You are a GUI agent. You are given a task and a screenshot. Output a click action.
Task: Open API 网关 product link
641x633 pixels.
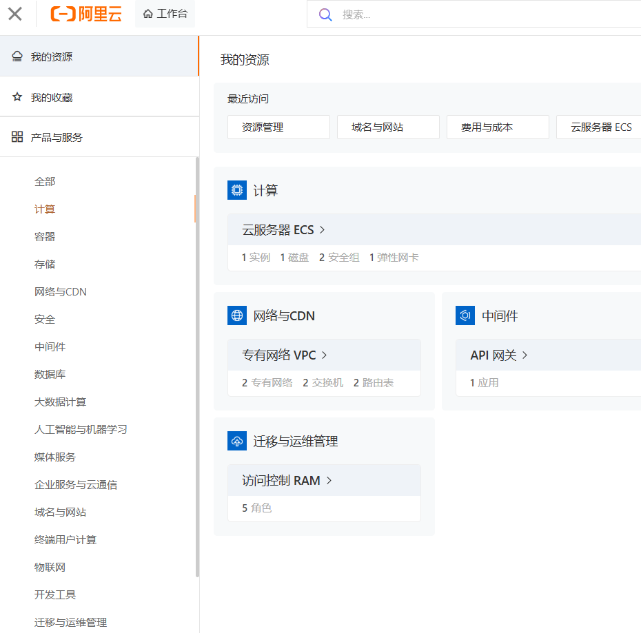[x=494, y=355]
